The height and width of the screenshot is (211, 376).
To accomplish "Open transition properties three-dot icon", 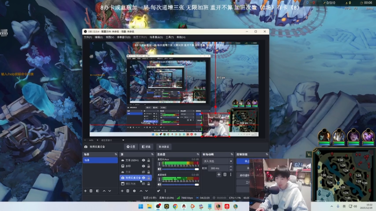I will (x=231, y=174).
